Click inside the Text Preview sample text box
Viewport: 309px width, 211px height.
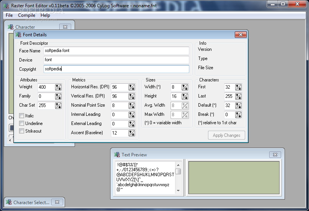[145, 177]
